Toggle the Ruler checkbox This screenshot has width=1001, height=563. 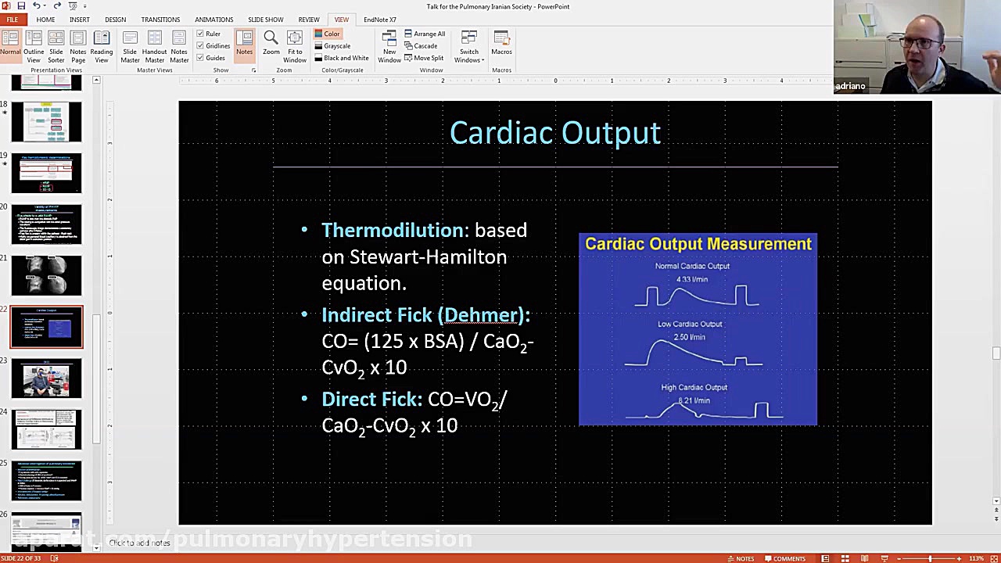(201, 34)
